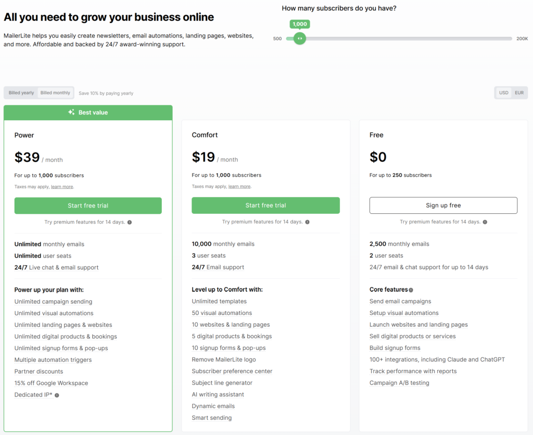Click Send email campaigns in Free plan
Screen dimensions: 533x435
coord(400,301)
